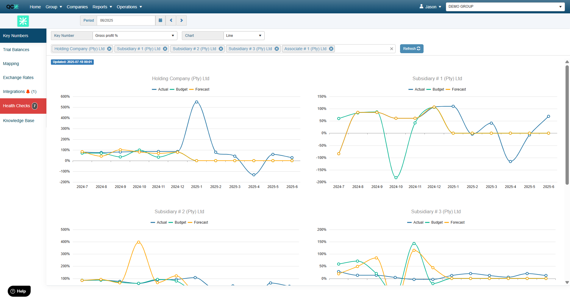Click the green asterisk app logo tile
The width and height of the screenshot is (570, 305).
tap(23, 21)
